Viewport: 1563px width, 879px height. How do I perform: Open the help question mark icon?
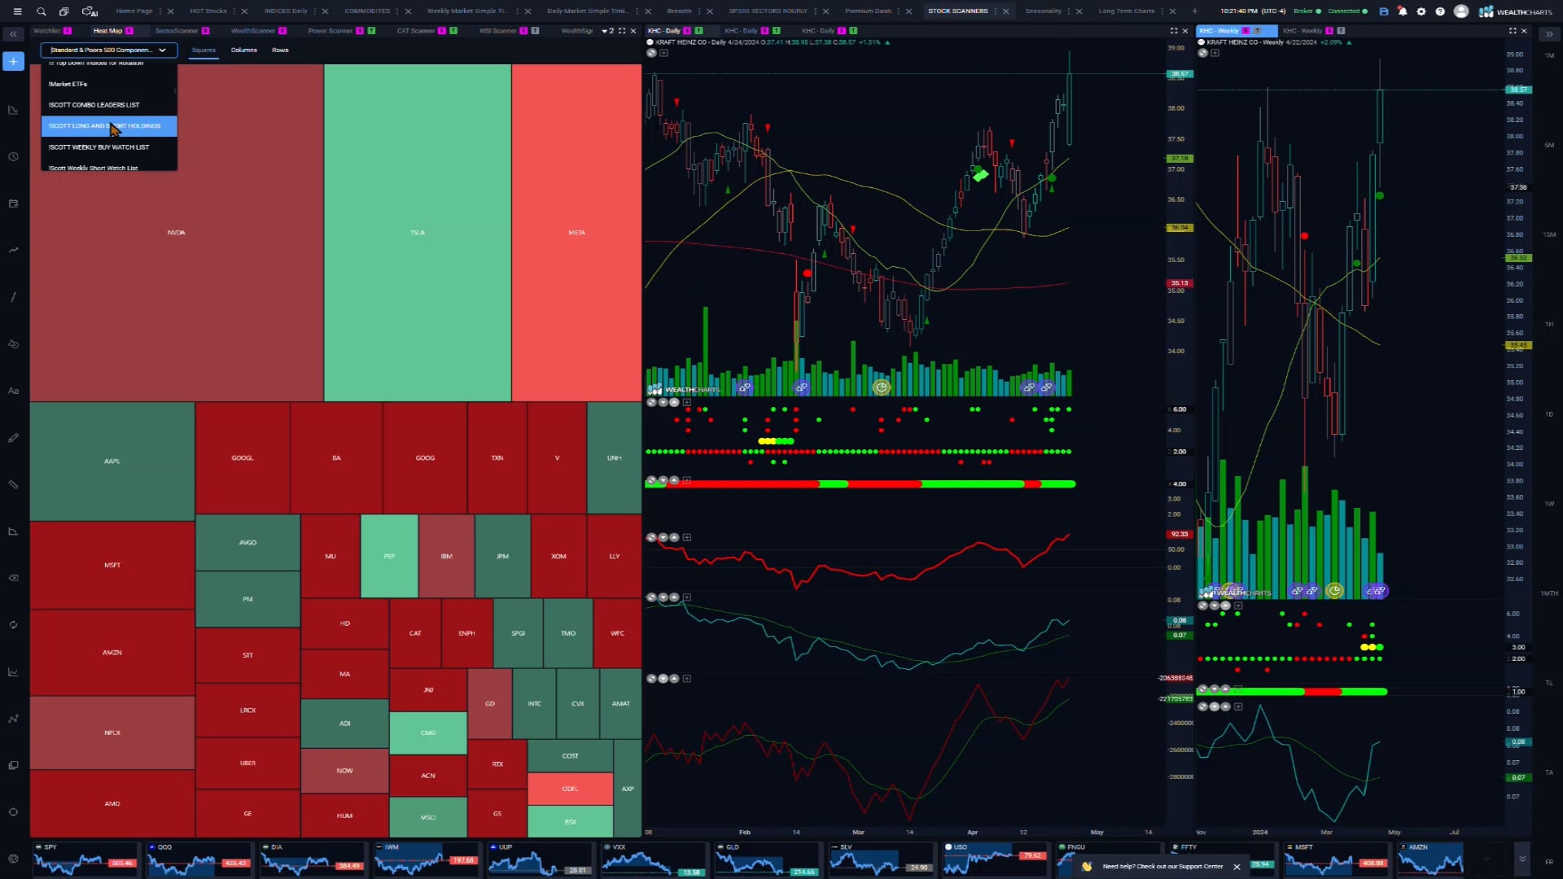pyautogui.click(x=1440, y=11)
